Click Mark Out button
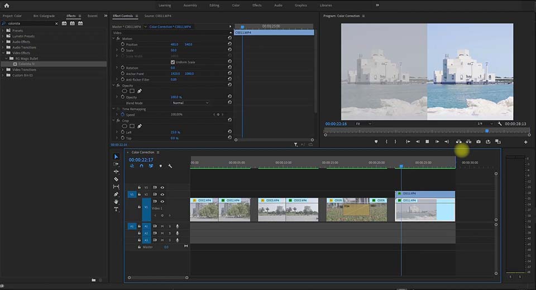The image size is (536, 290). [x=395, y=142]
